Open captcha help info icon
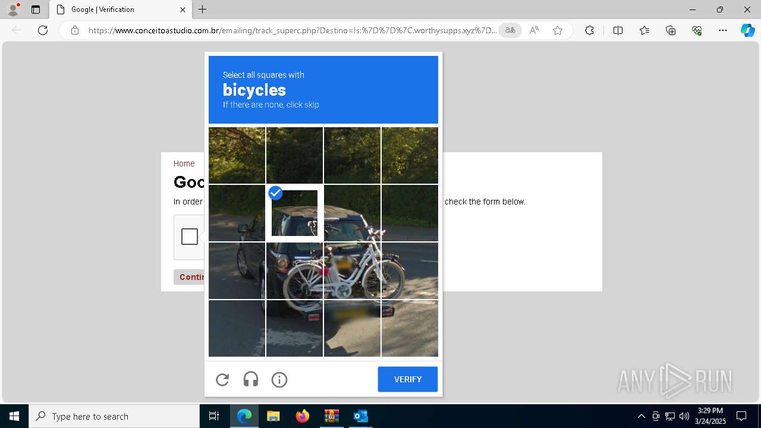761x428 pixels. click(279, 379)
